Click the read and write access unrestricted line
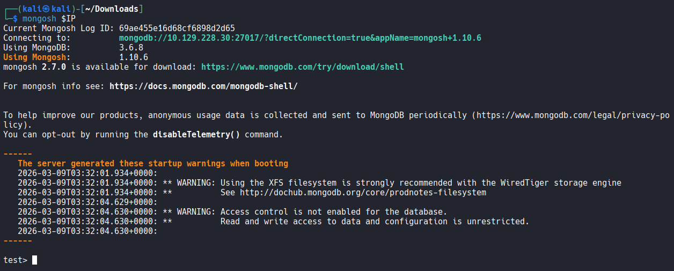The width and height of the screenshot is (674, 271). pyautogui.click(x=274, y=222)
